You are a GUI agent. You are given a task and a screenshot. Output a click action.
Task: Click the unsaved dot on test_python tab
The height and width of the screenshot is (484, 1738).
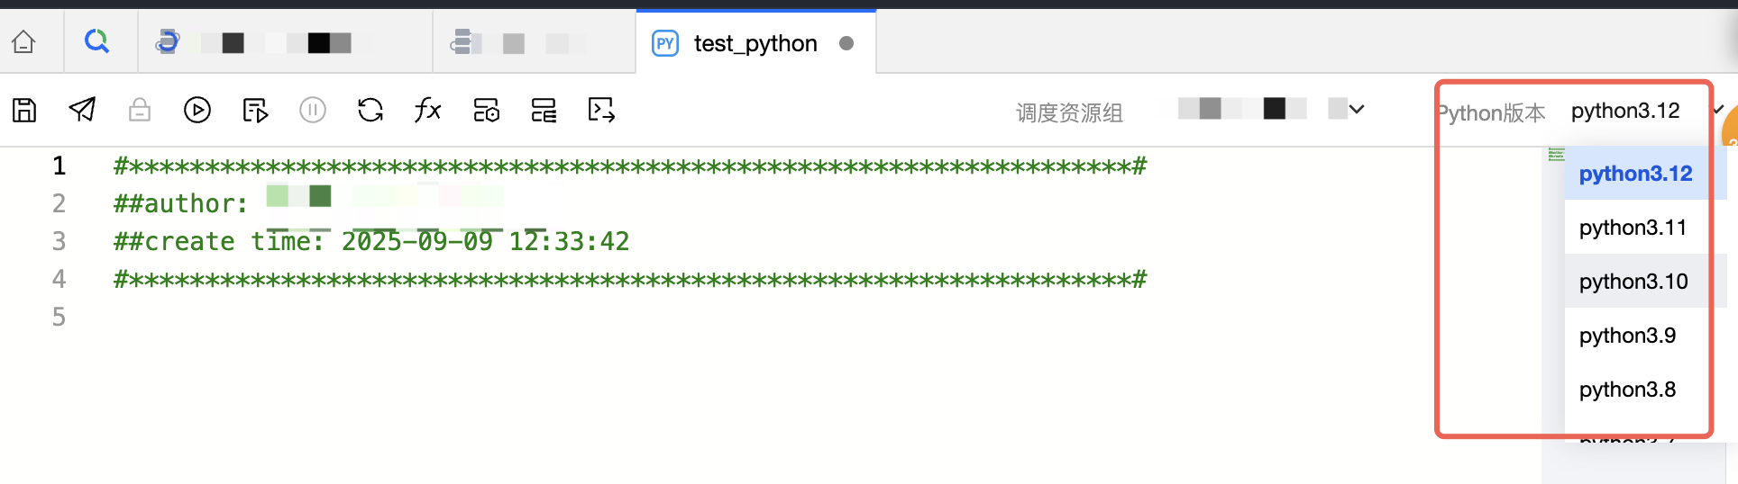click(846, 43)
